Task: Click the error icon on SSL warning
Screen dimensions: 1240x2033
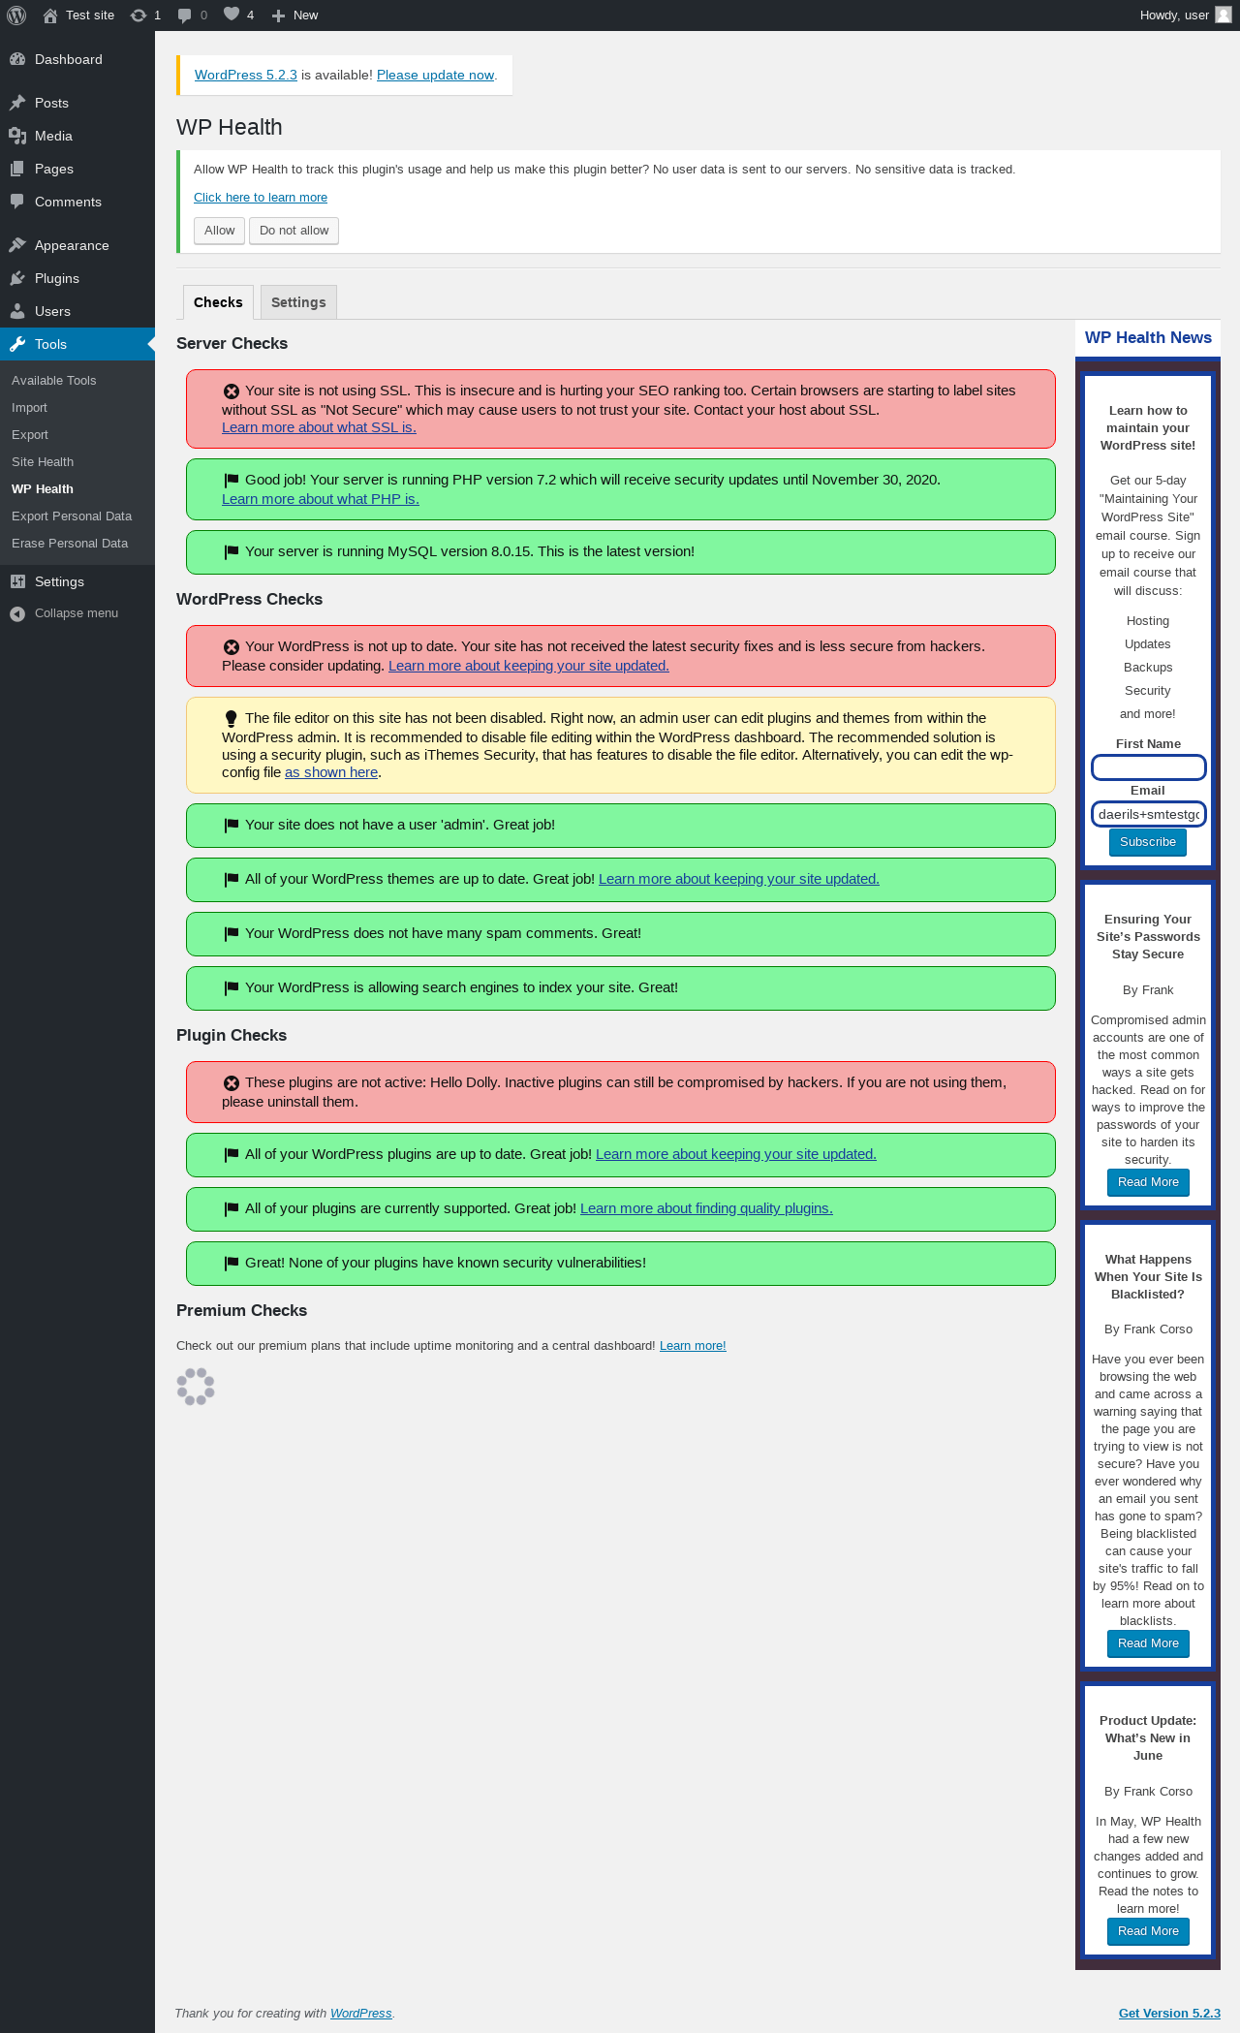Action: point(231,391)
